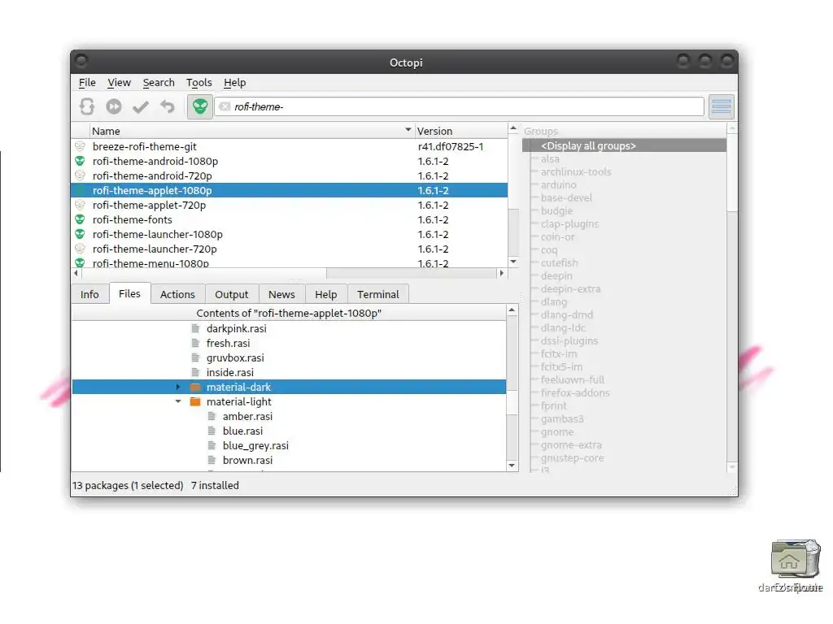Select the base-devel group
Image resolution: width=833 pixels, height=624 pixels.
click(x=566, y=198)
